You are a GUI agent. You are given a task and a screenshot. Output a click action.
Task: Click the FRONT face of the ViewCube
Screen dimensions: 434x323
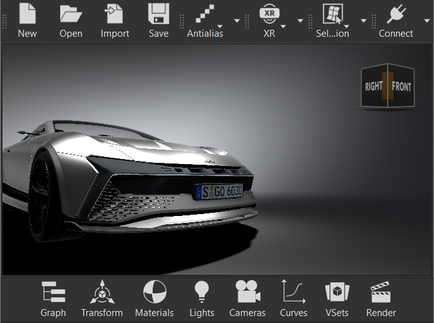coord(403,87)
